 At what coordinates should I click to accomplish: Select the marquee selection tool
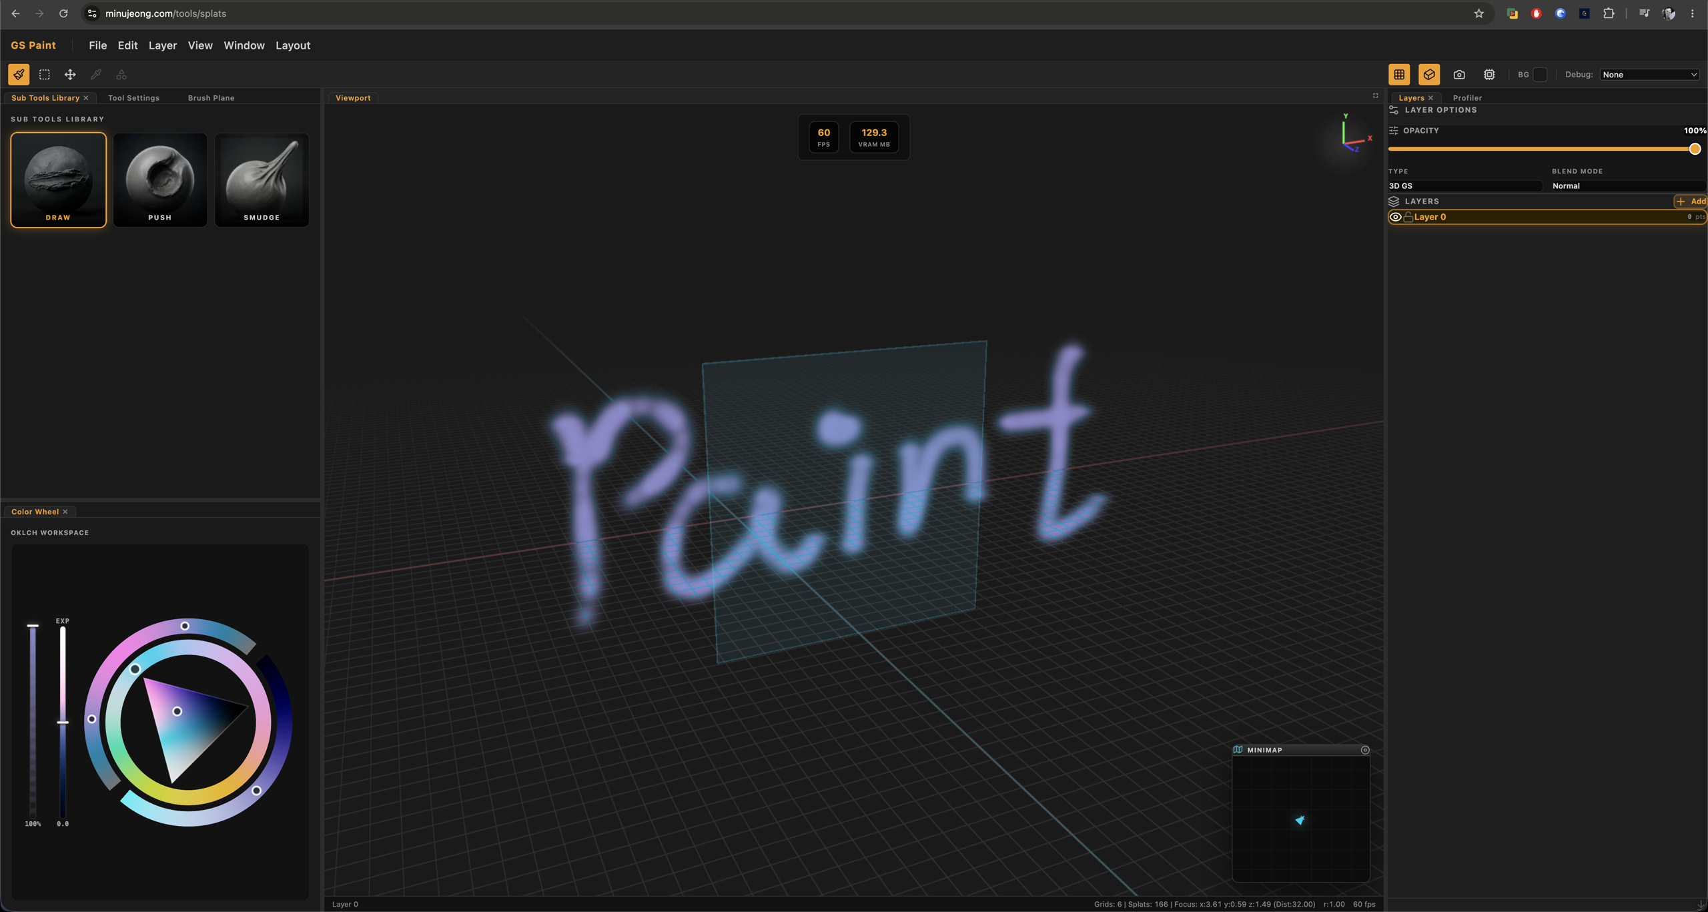(45, 75)
